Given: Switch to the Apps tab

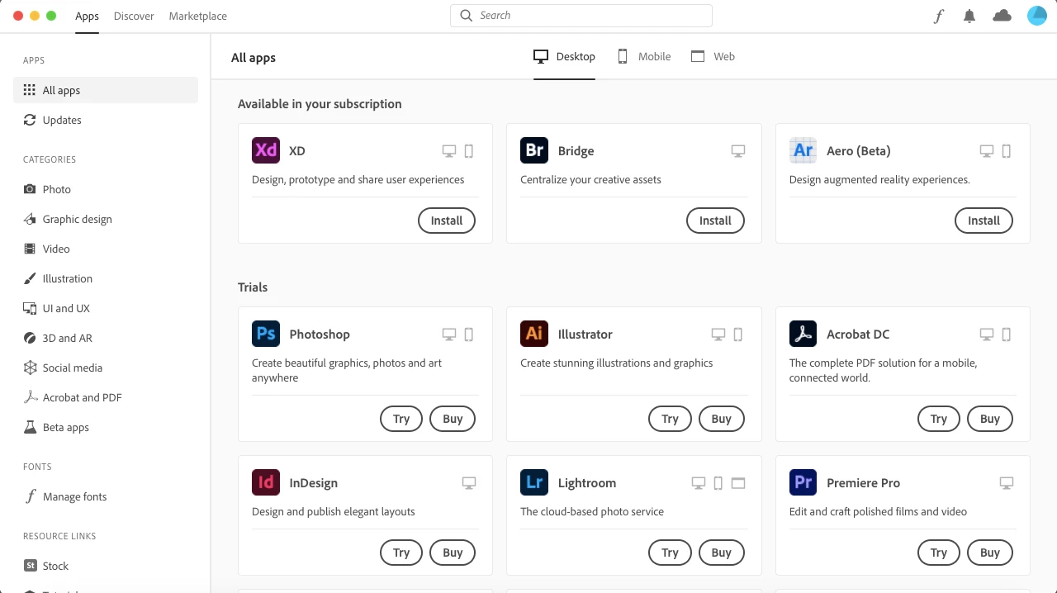Looking at the screenshot, I should tap(87, 17).
